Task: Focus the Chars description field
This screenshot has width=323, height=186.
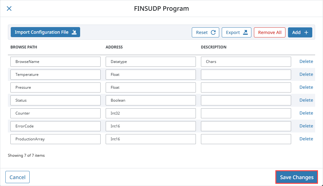Action: point(246,62)
